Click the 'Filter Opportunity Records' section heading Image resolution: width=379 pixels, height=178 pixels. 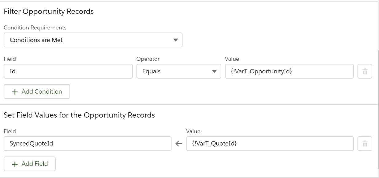(49, 12)
